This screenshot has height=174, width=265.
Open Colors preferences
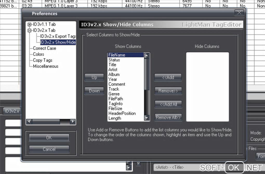(x=38, y=54)
